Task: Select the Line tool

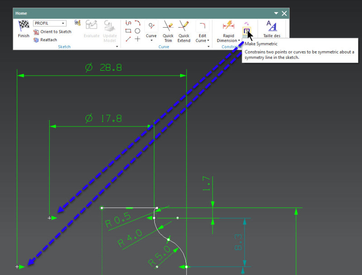Action: coord(129,39)
